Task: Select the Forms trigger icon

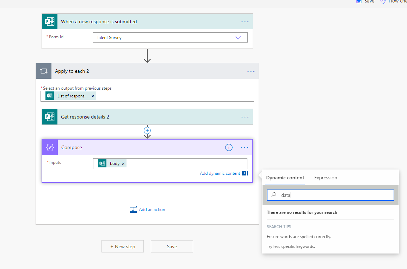Action: click(x=50, y=21)
